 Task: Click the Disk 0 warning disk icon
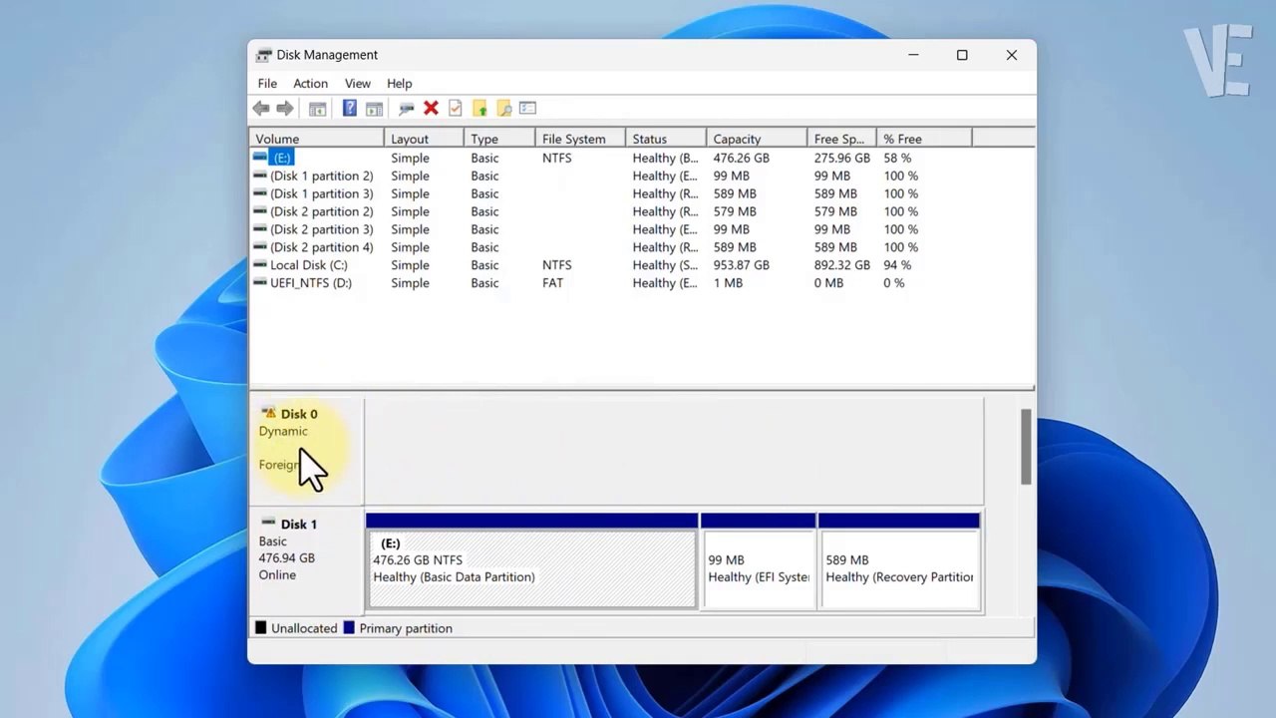[268, 414]
